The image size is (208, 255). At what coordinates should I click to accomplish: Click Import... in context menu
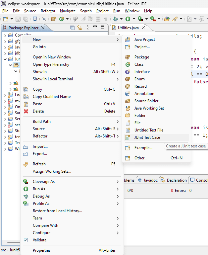point(72,146)
